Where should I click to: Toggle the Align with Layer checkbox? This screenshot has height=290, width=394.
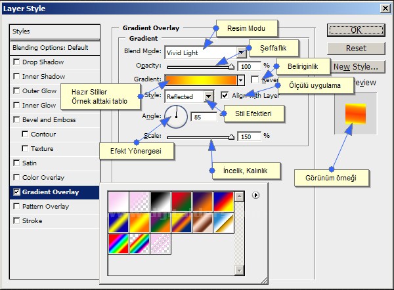click(x=225, y=95)
